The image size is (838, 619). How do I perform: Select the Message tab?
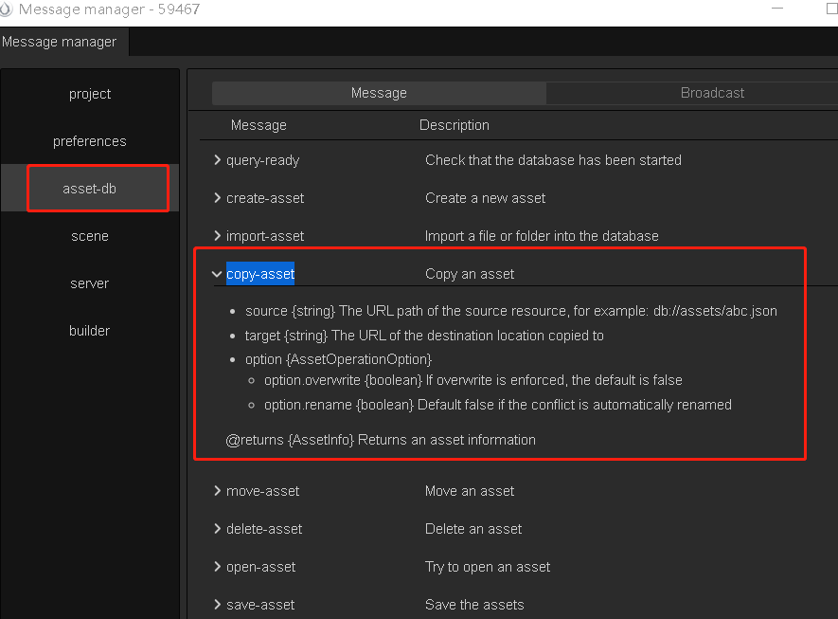tap(379, 93)
